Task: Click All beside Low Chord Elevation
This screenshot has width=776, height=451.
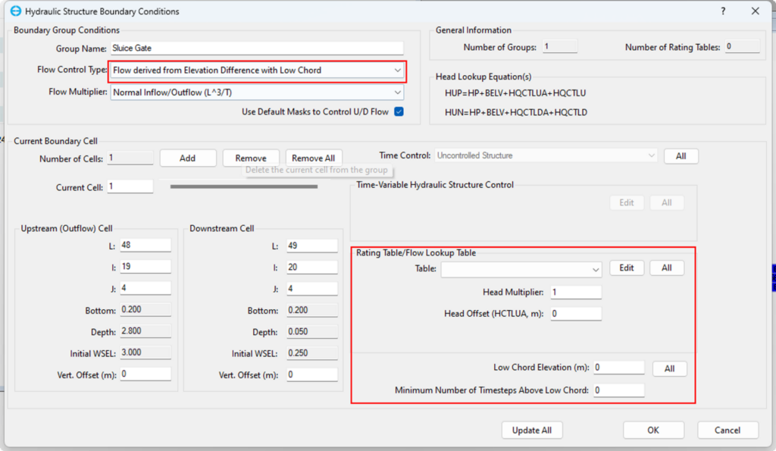Action: tap(670, 368)
